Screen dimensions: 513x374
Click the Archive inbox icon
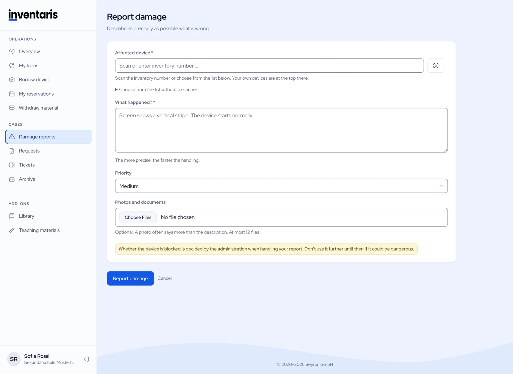pyautogui.click(x=12, y=179)
